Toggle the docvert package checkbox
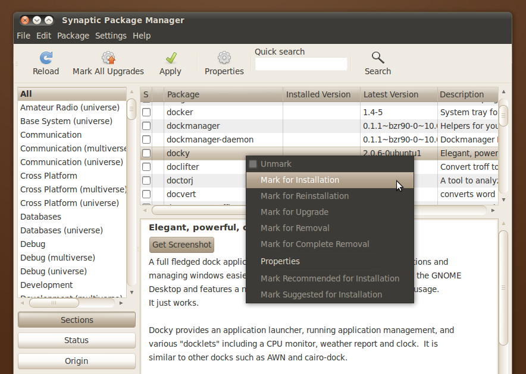Viewport: 526px width, 374px height. 146,194
